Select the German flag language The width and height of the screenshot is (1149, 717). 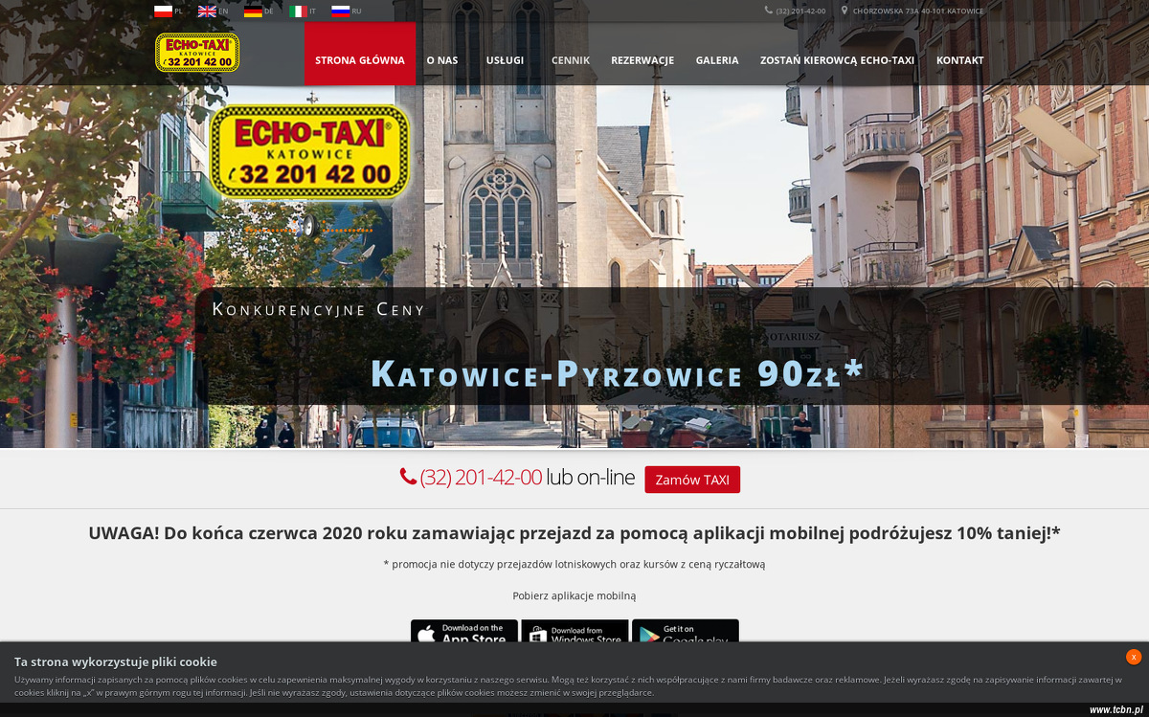pyautogui.click(x=253, y=11)
